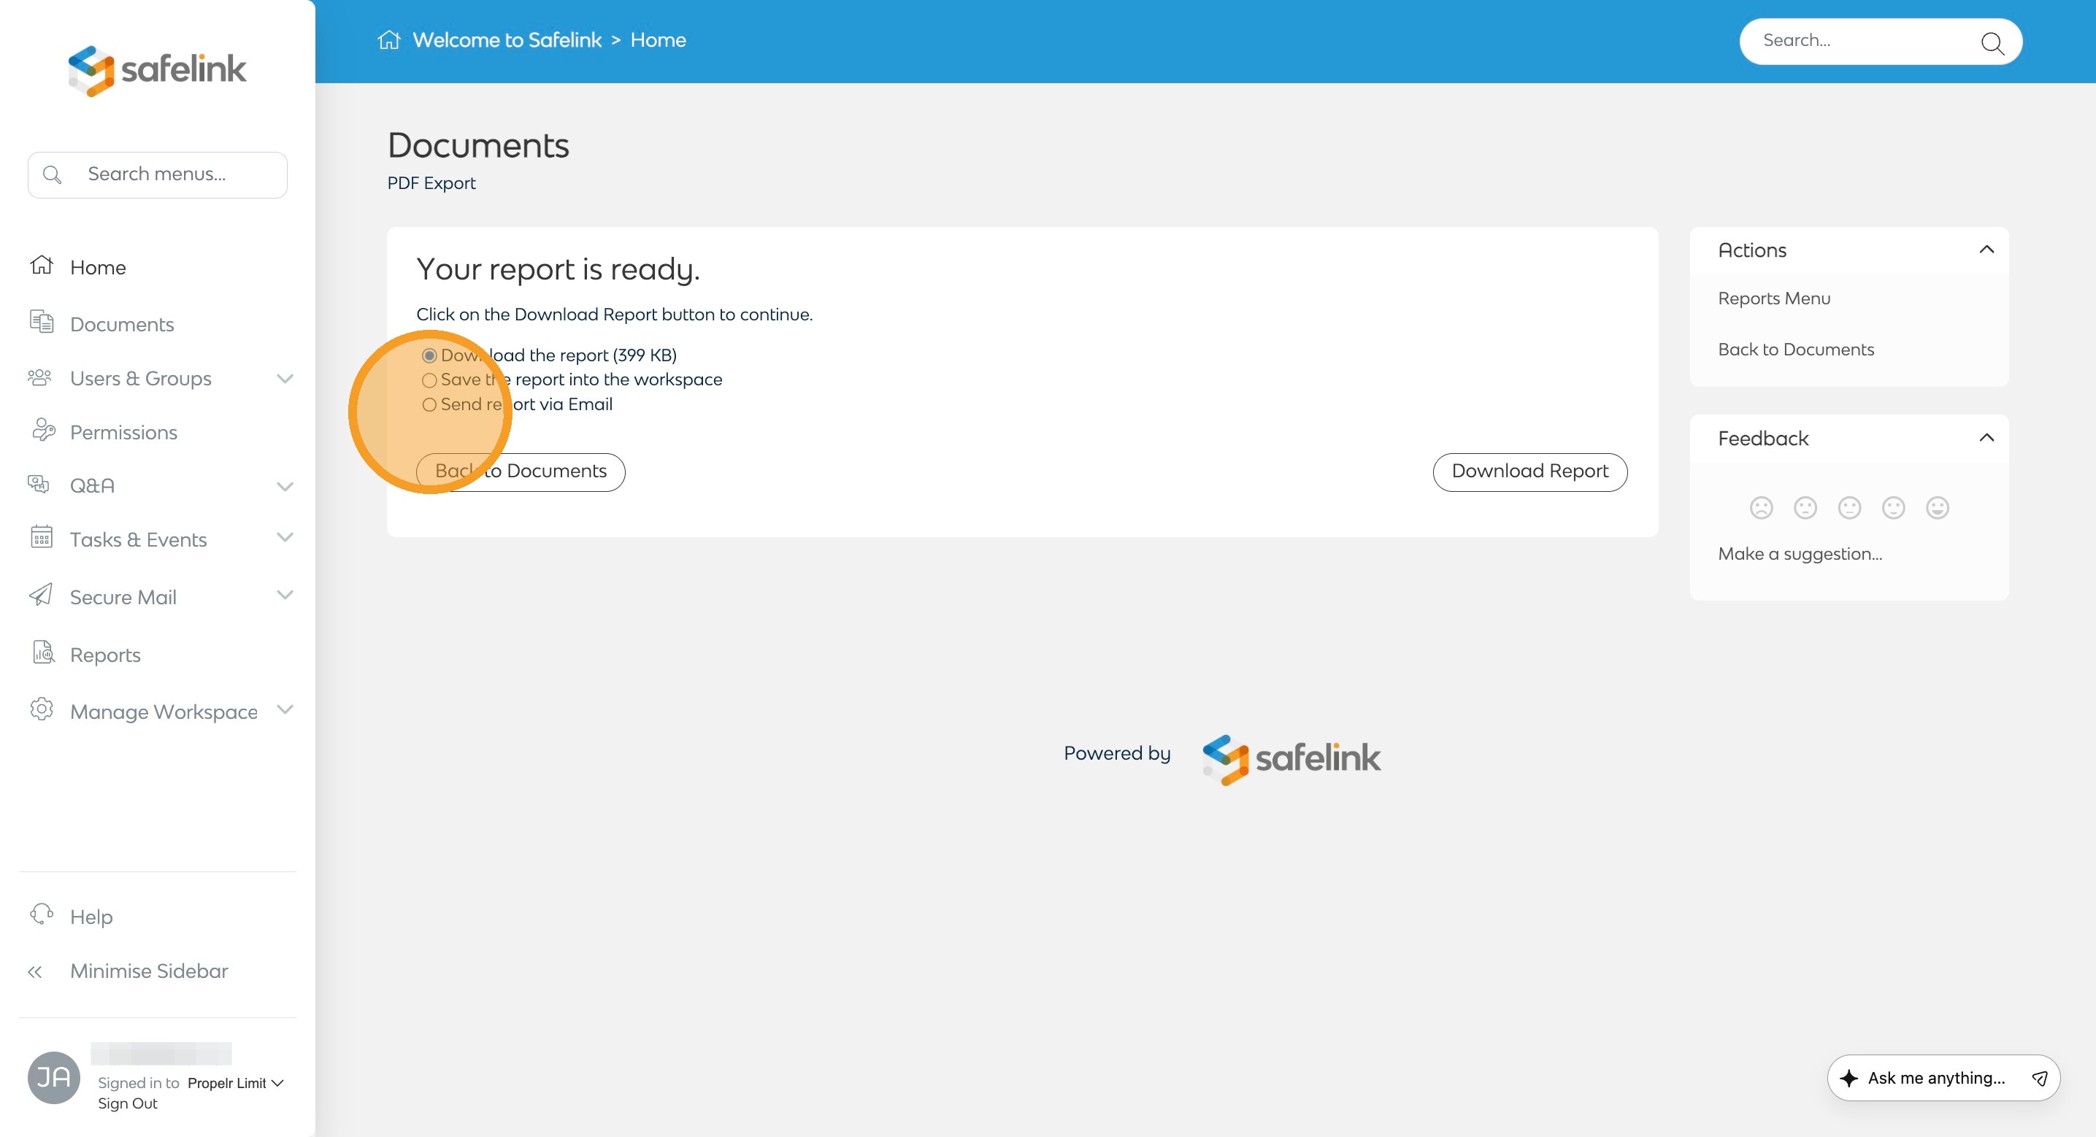Click the Minimise Sidebar double-arrow icon
2096x1137 pixels.
[x=35, y=971]
